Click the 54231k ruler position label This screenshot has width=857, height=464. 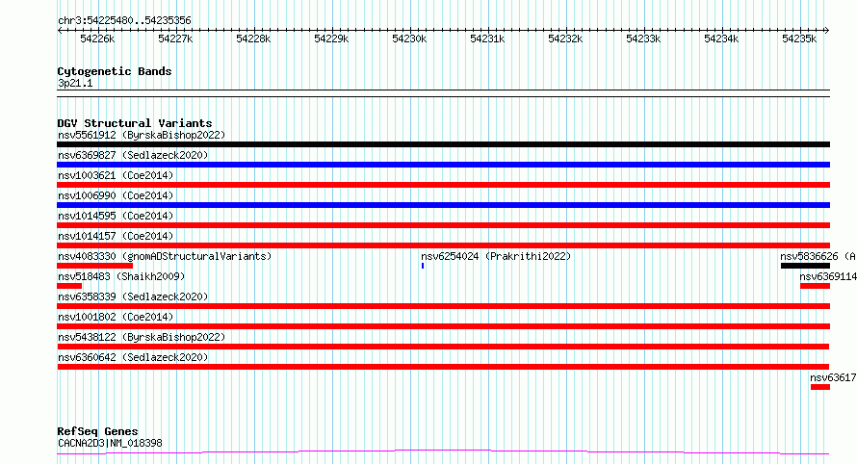coord(487,39)
